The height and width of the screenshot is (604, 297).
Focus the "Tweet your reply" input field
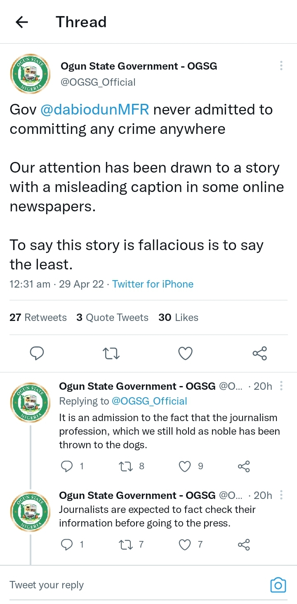point(124,585)
